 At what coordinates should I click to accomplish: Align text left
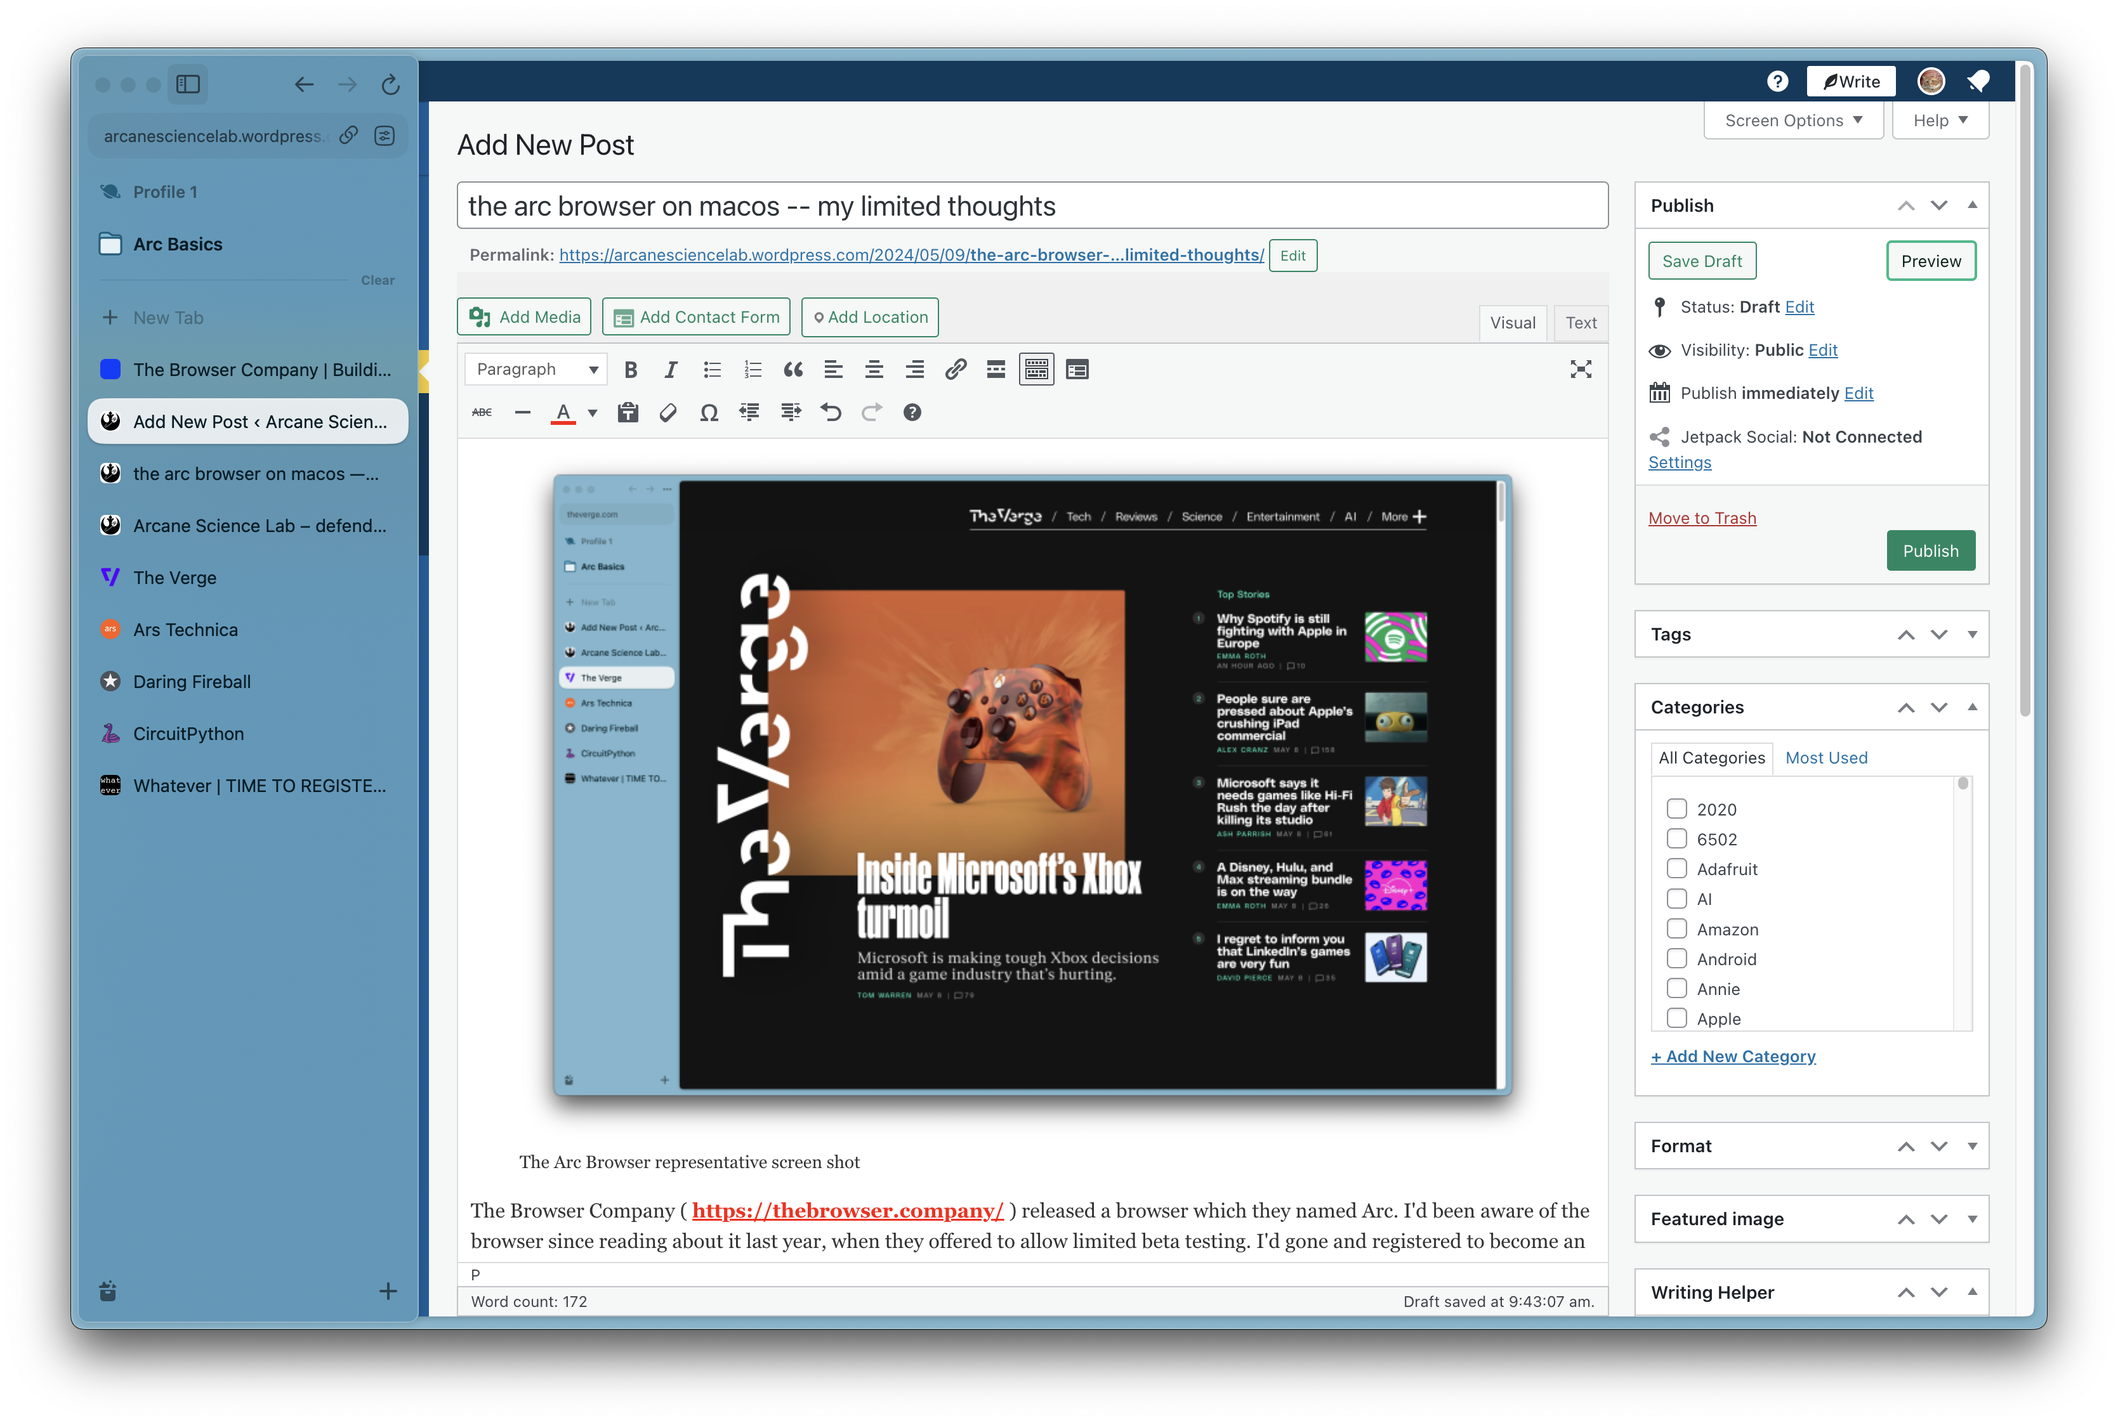(x=833, y=369)
